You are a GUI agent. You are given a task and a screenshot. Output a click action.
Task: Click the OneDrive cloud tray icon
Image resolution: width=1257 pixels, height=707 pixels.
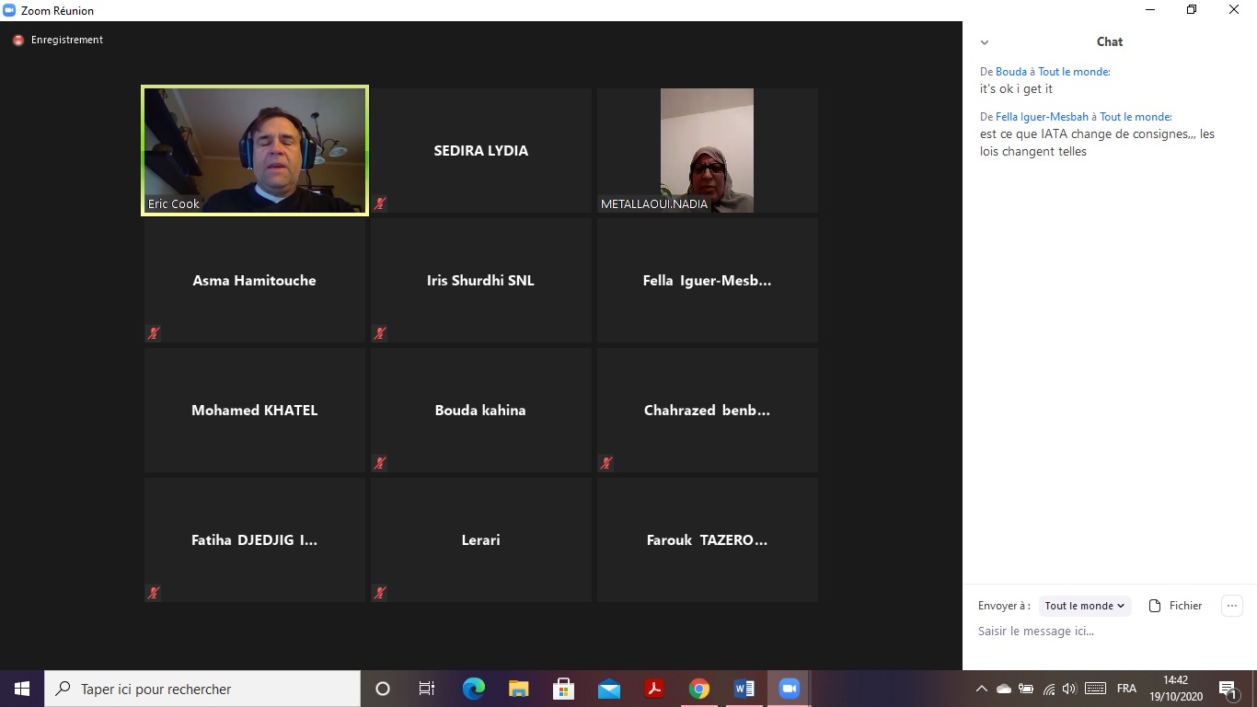[x=1004, y=689]
